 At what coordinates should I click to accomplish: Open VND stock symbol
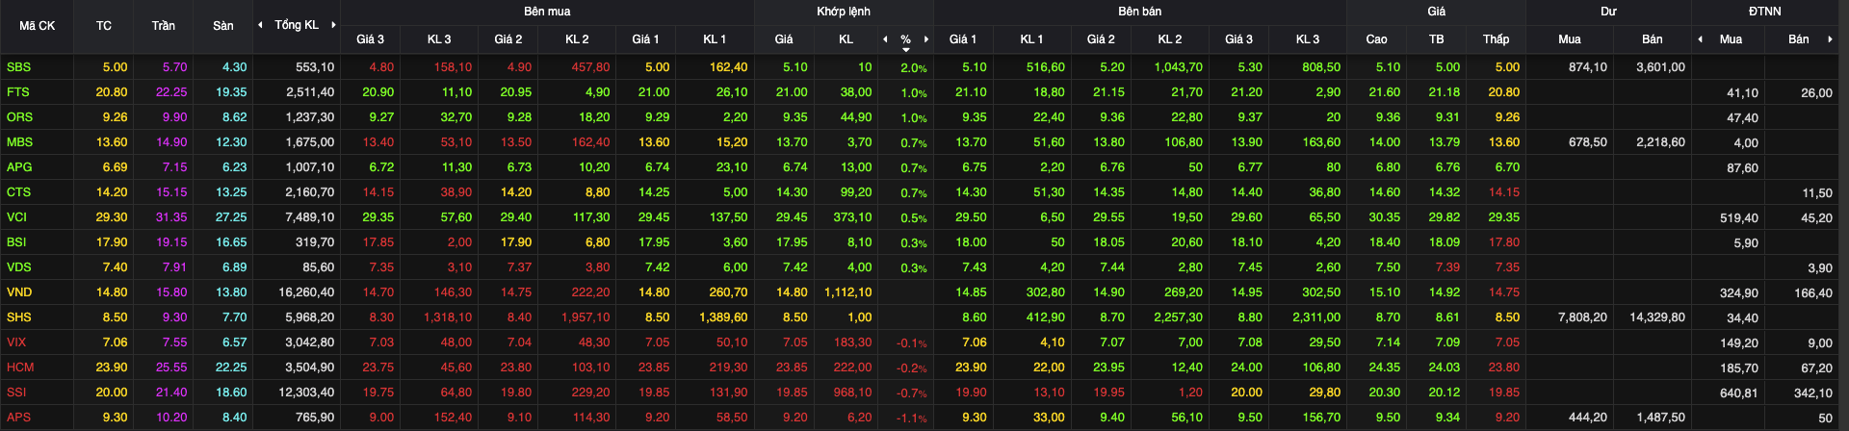pos(19,292)
